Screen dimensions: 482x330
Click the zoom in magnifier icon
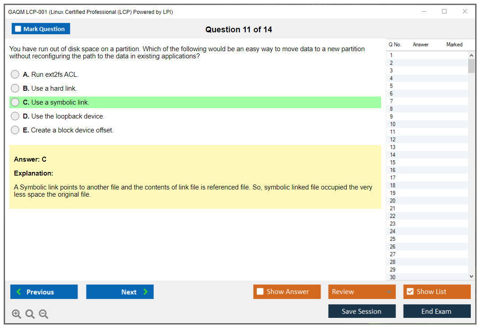point(17,314)
